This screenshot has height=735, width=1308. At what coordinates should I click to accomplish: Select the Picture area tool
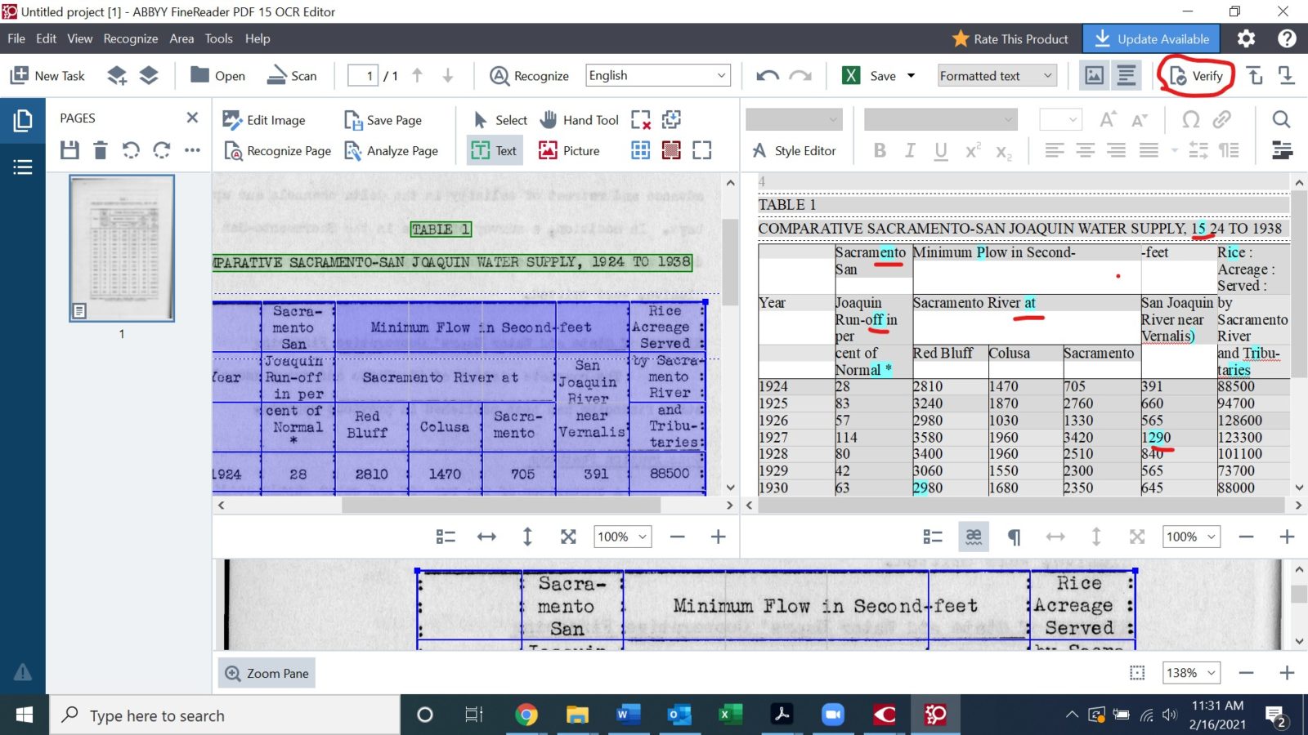tap(570, 150)
